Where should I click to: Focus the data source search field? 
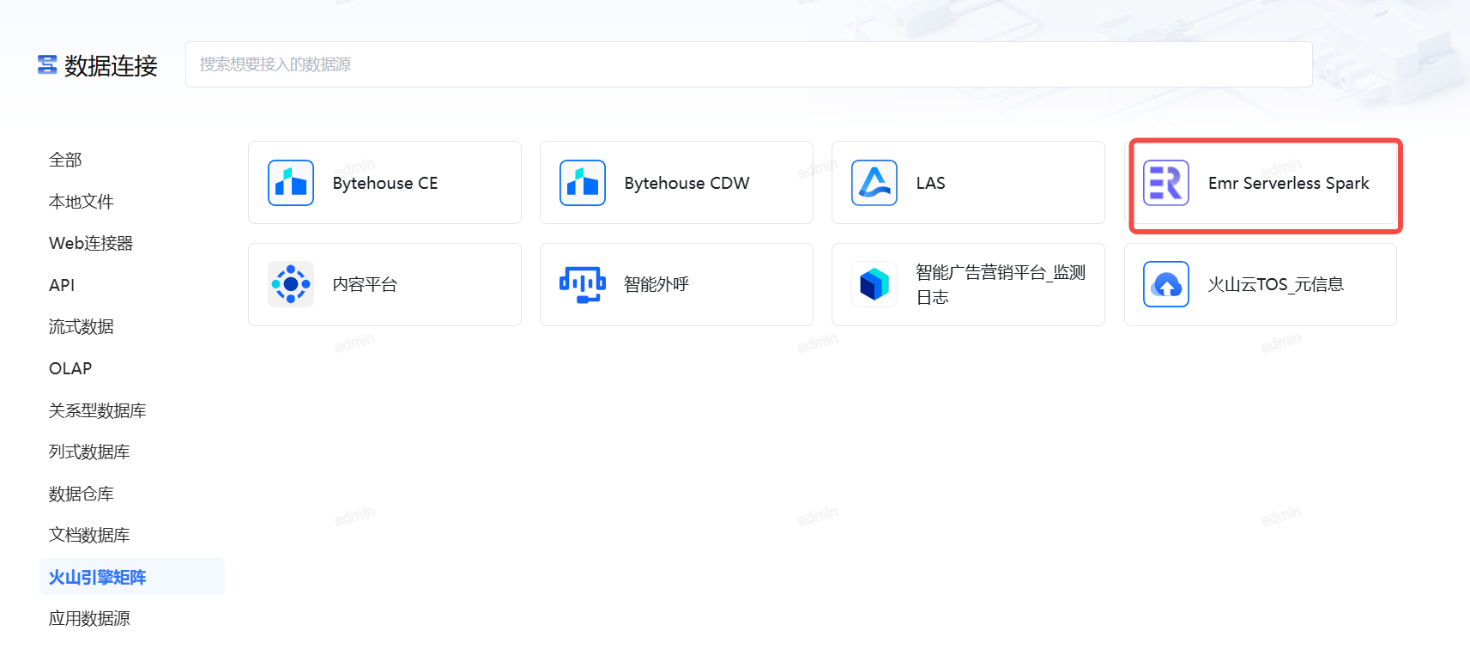coord(748,64)
